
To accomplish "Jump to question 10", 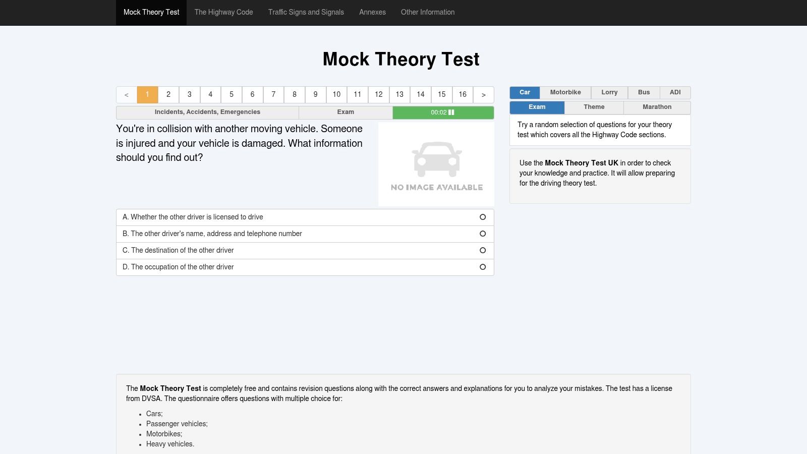I will coord(336,95).
